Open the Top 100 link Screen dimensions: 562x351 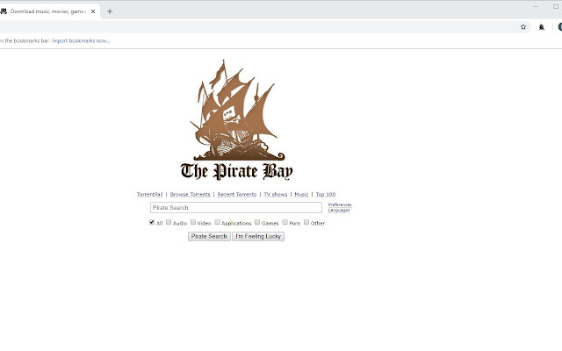[x=326, y=195]
